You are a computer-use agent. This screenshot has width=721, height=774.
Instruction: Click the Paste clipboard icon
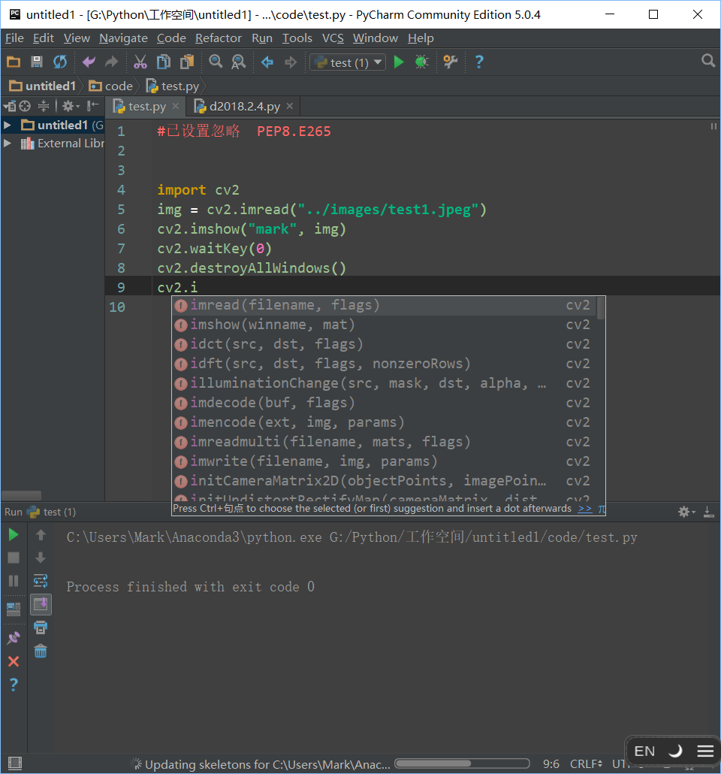click(187, 62)
